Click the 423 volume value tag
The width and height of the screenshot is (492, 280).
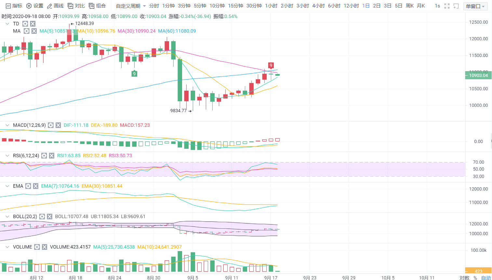[x=478, y=271]
